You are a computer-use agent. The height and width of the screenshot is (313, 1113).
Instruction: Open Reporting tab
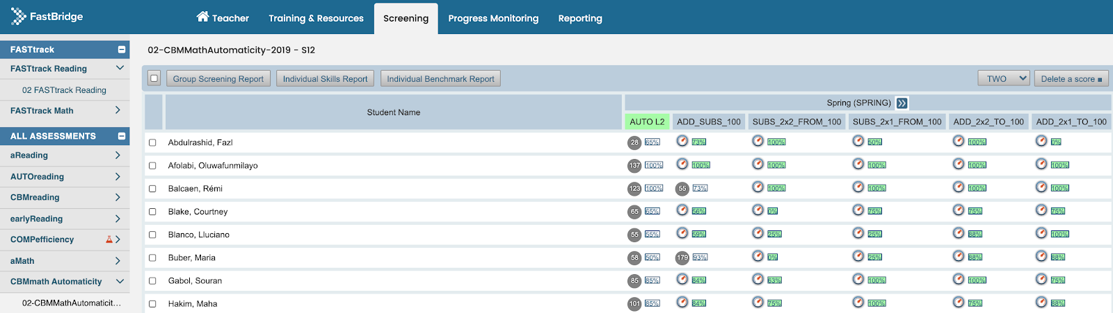tap(580, 18)
